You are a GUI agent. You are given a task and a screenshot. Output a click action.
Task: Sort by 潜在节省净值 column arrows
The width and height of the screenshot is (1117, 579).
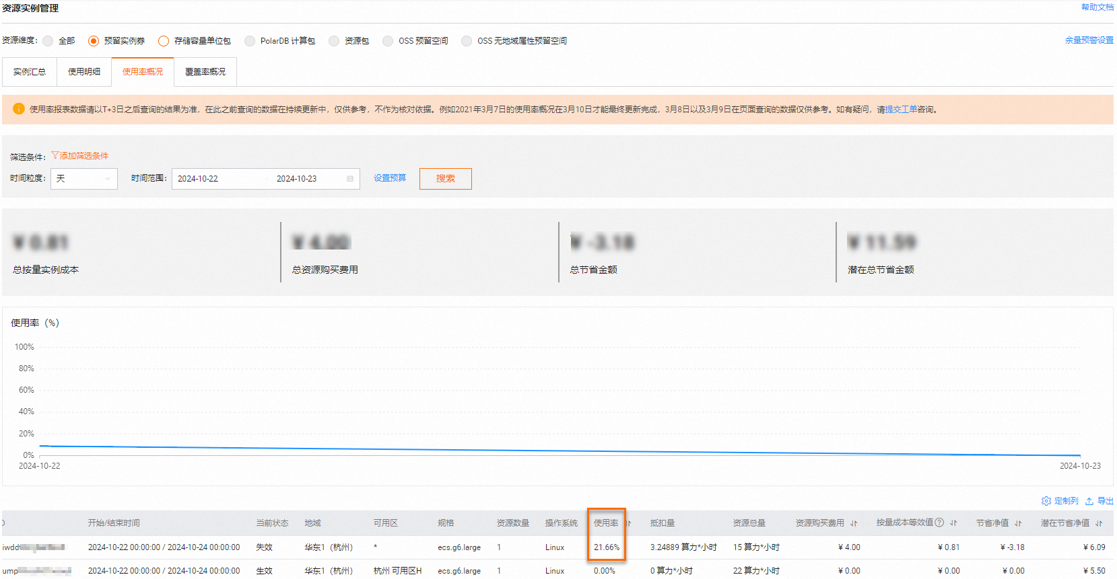(x=1099, y=523)
